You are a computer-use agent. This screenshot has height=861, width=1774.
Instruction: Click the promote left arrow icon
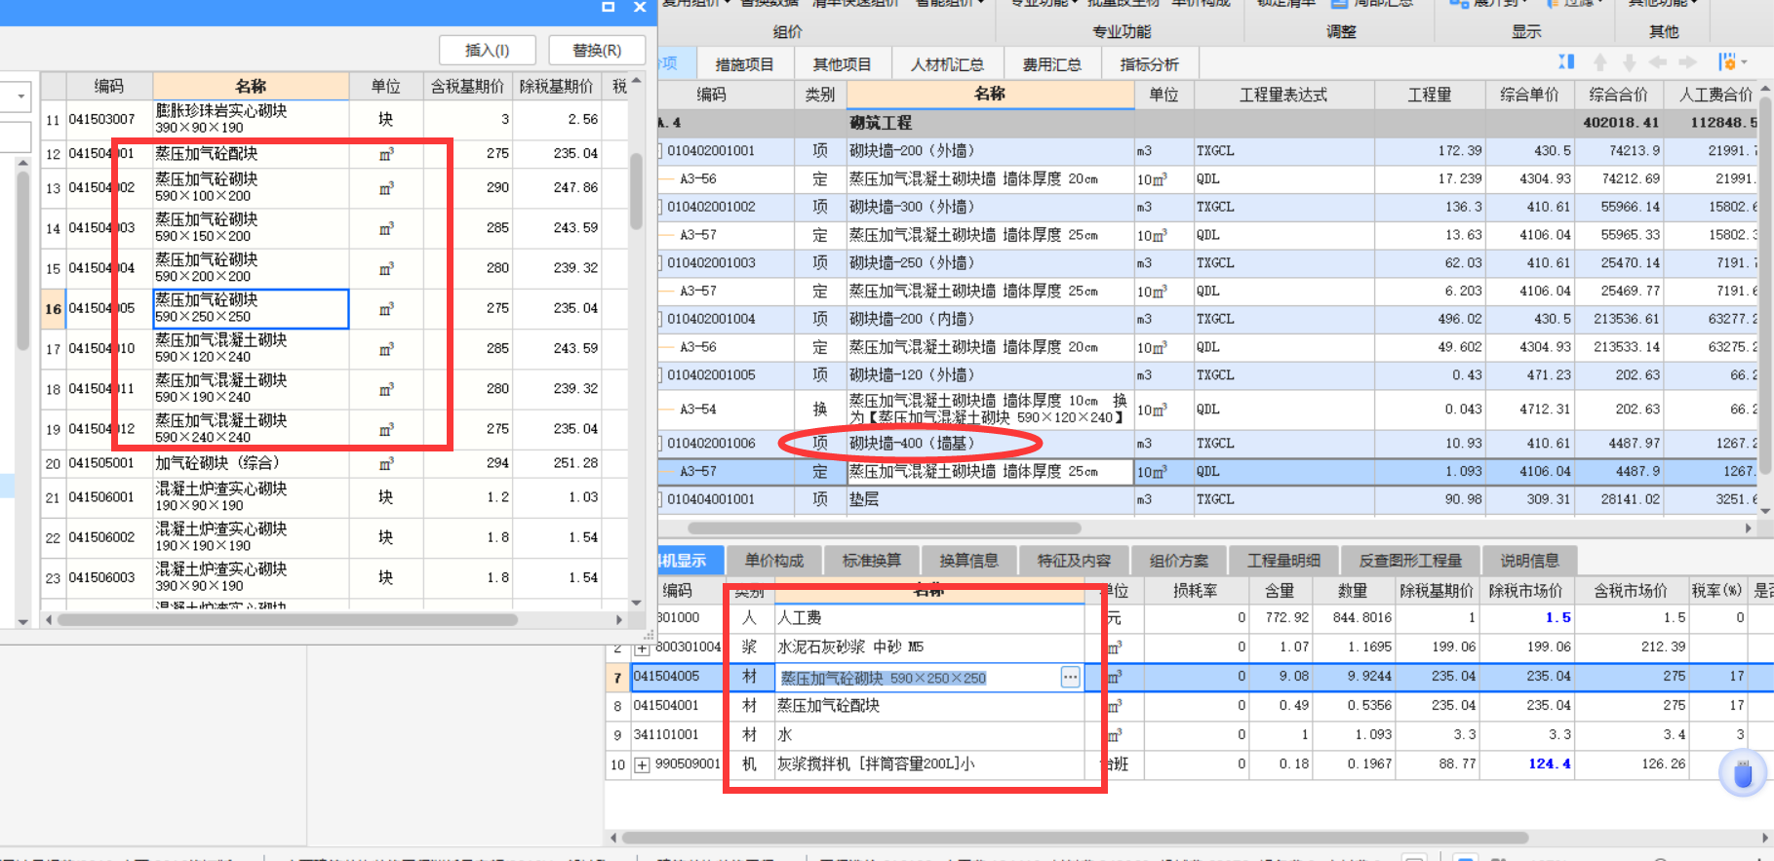coord(1658,62)
